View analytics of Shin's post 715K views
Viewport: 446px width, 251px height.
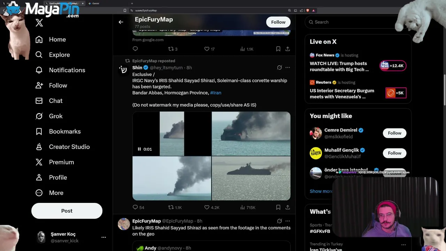[248, 207]
